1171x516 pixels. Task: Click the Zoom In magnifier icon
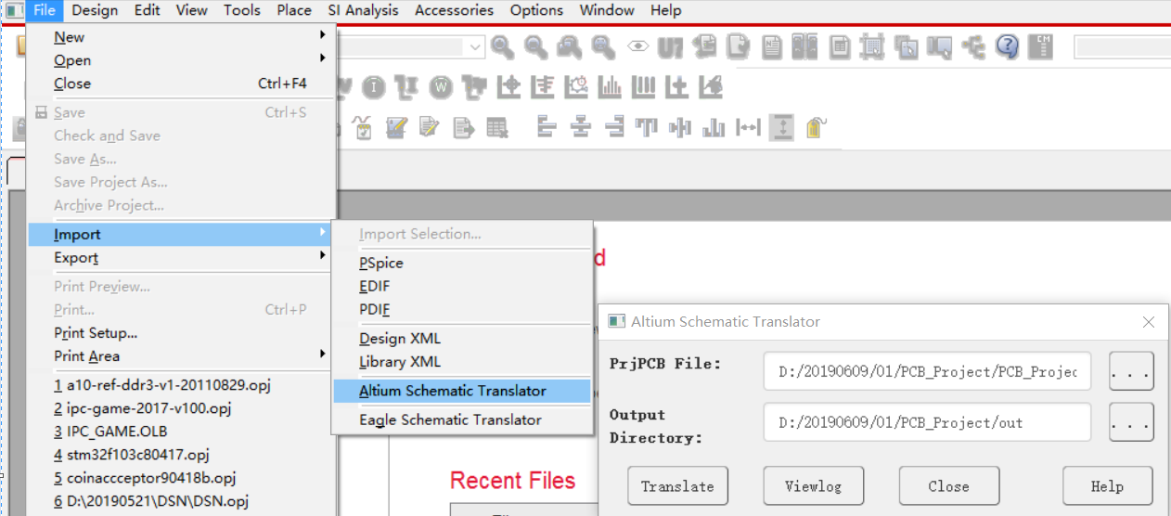coord(503,46)
